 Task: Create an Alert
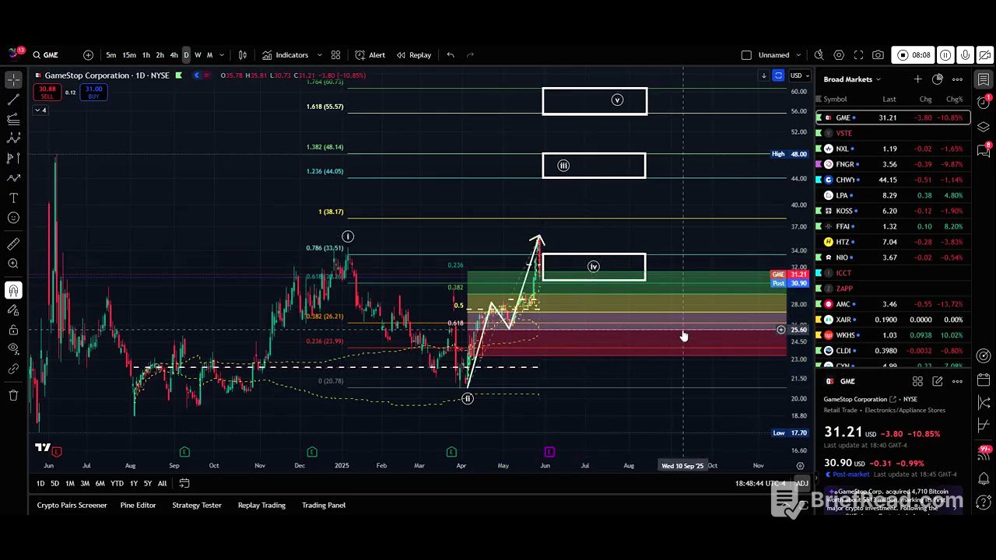[x=370, y=55]
